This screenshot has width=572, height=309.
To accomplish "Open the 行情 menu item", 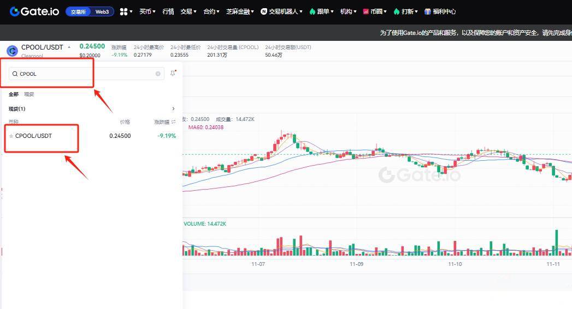I will click(168, 11).
